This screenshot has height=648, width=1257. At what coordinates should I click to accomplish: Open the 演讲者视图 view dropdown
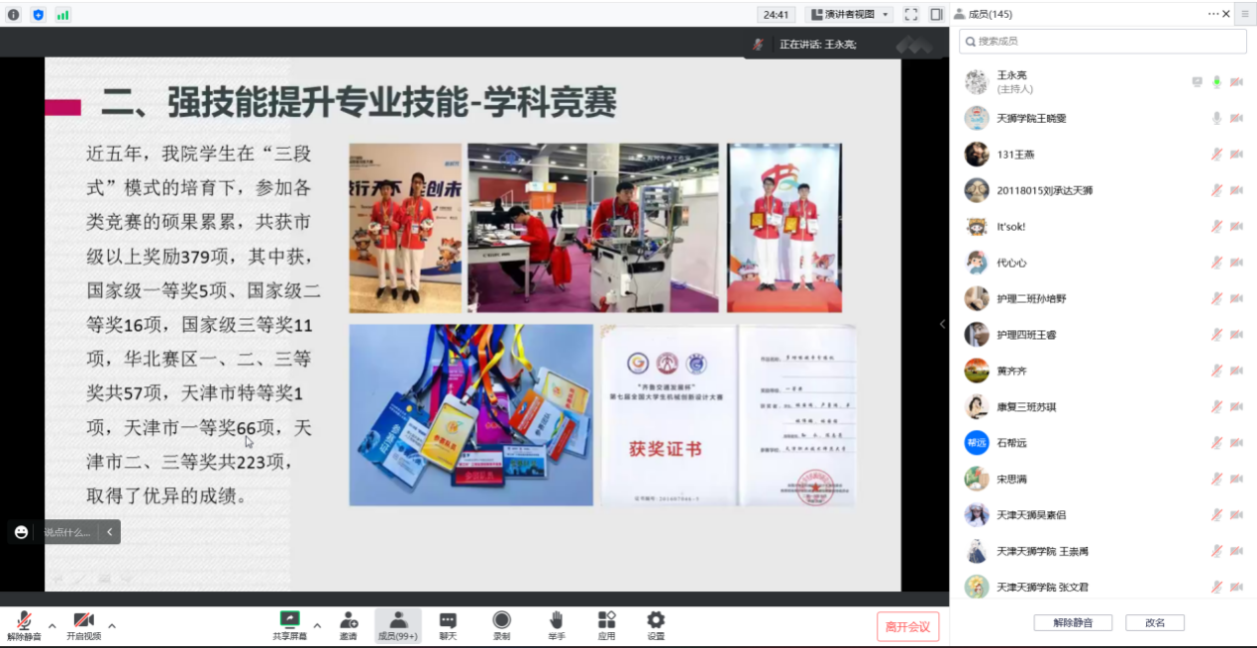pyautogui.click(x=849, y=14)
